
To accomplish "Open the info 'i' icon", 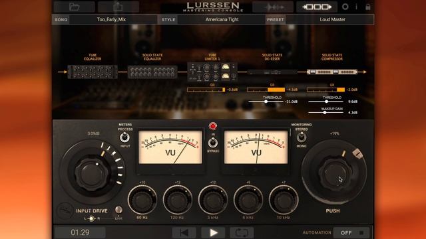I will (356, 7).
